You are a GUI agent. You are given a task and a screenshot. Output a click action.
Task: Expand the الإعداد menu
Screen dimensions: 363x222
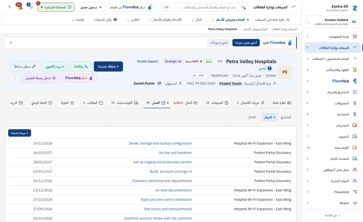tap(78, 20)
